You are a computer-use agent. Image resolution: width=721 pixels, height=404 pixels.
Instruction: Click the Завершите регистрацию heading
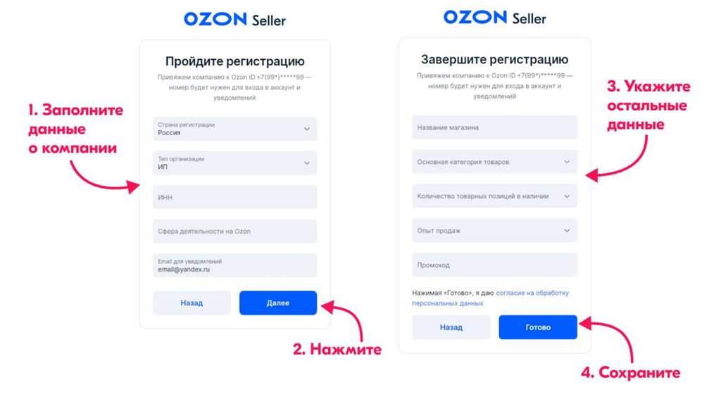(494, 60)
